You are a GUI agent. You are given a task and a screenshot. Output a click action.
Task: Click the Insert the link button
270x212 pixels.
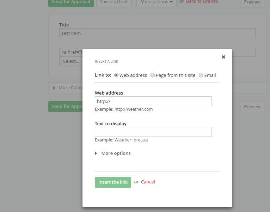tap(113, 182)
